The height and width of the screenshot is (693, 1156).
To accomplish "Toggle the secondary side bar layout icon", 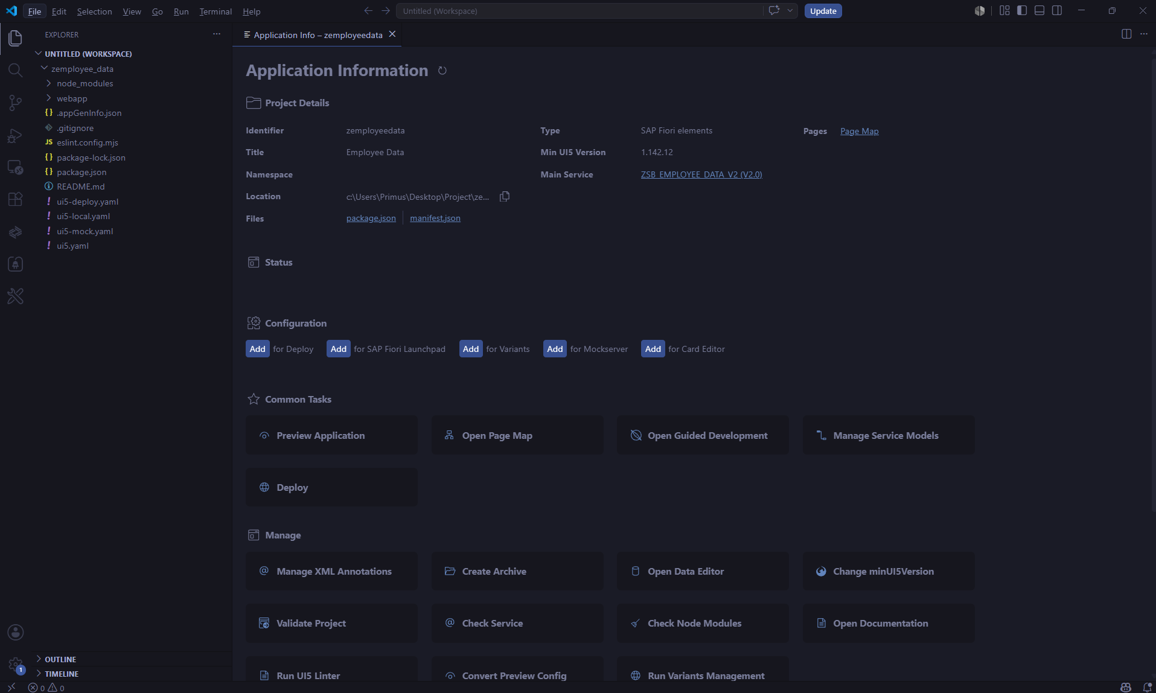I will (1057, 11).
